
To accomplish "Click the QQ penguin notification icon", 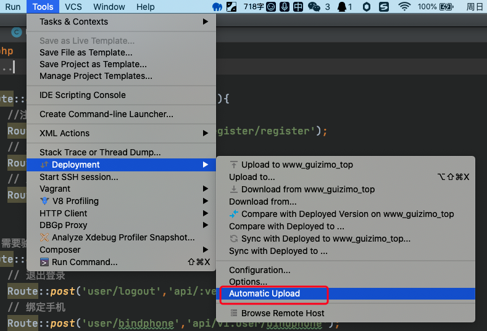I will [x=342, y=7].
